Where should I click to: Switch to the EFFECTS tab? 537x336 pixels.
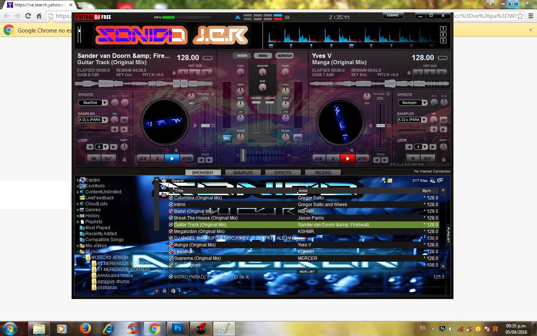pos(283,172)
